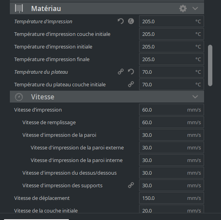This screenshot has height=220, width=221.
Task: Edit Vitesse de remplissage value field
Action: (x=171, y=122)
